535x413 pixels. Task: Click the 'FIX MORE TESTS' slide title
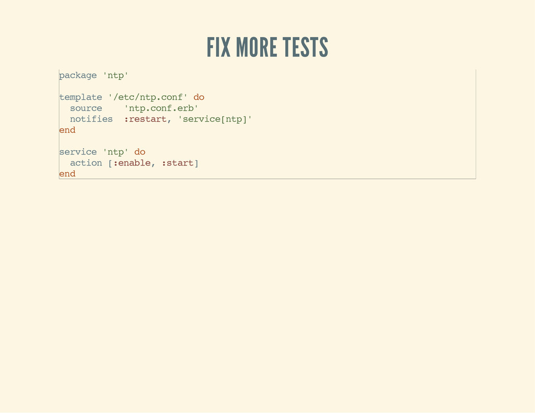point(267,48)
